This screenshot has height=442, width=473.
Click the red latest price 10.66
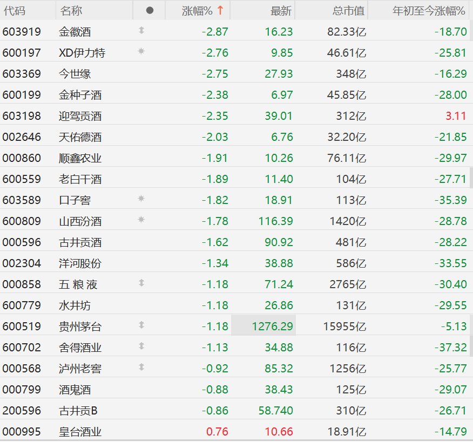279,432
